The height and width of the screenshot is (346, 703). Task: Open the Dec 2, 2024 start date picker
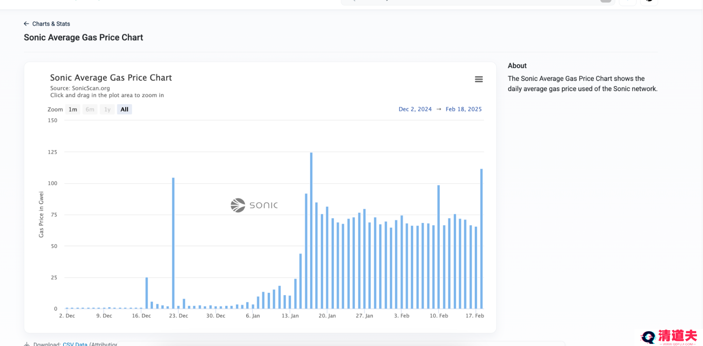pos(415,109)
